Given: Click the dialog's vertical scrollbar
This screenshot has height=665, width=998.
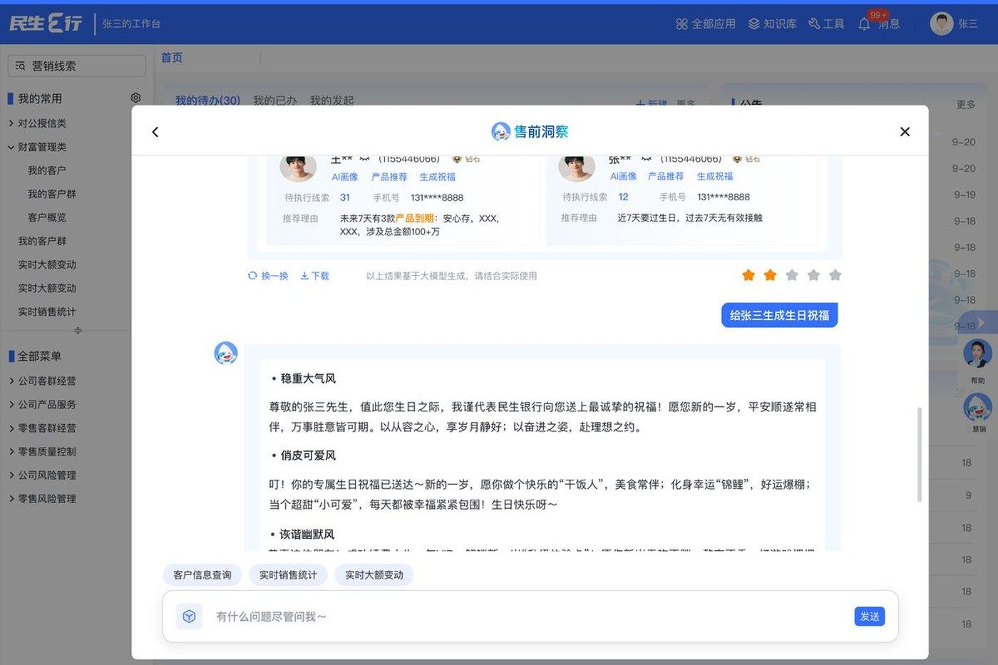Looking at the screenshot, I should (920, 454).
